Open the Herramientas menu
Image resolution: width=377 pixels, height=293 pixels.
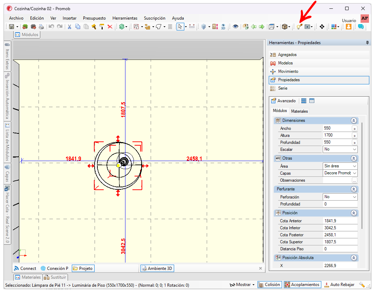point(125,18)
